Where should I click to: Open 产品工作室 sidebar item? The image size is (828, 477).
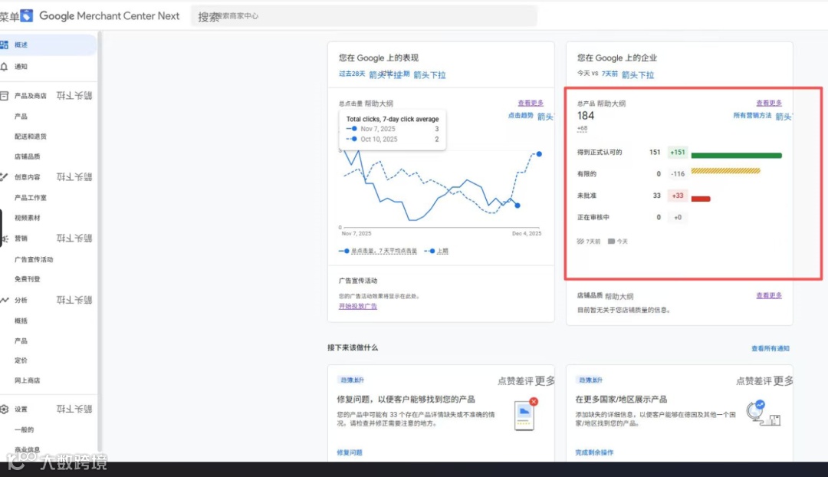pos(31,198)
